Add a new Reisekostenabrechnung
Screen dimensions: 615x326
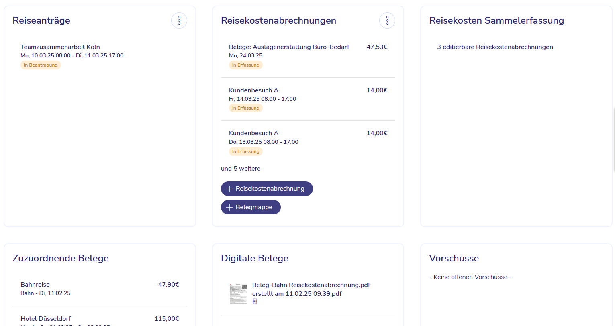[x=267, y=189]
